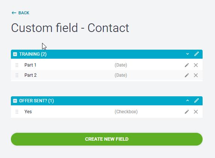This screenshot has height=158, width=215.
Task: Edit the Yes checkbox field
Action: pos(187,112)
